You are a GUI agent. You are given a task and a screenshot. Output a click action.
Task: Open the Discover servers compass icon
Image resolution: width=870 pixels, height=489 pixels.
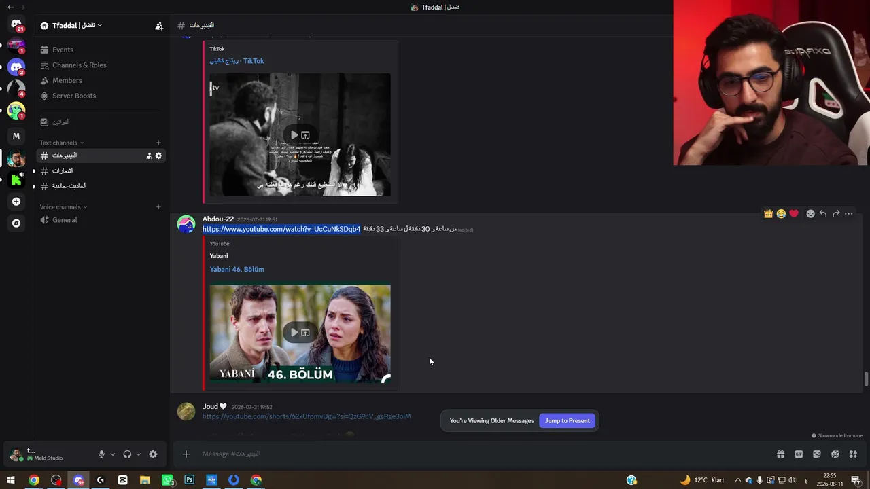pos(16,223)
